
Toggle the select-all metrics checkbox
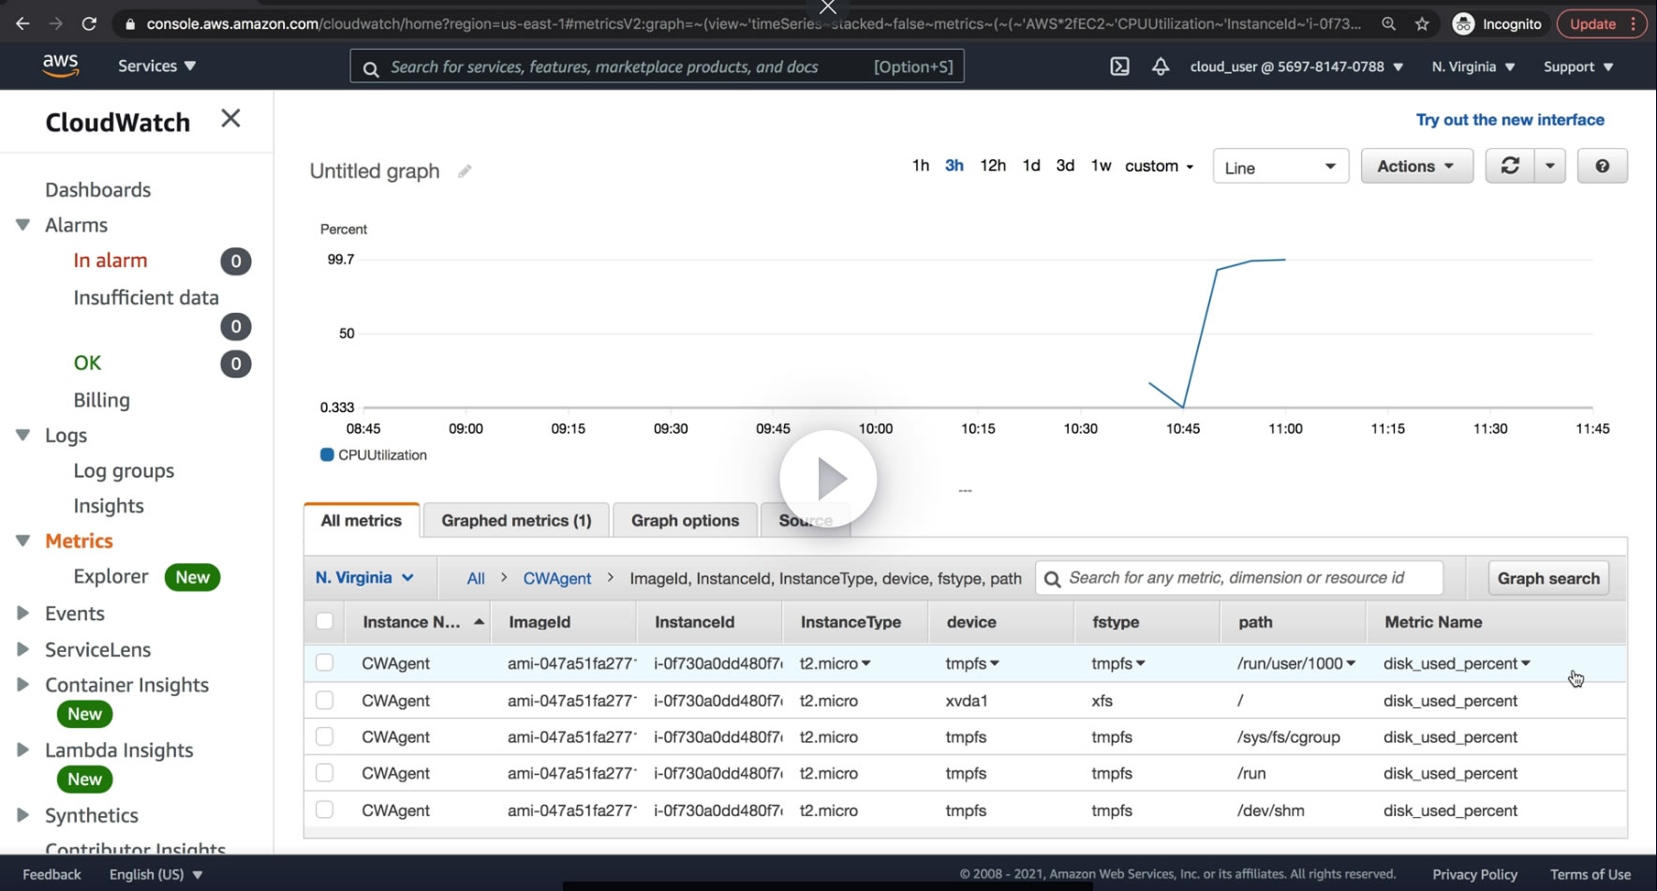(325, 621)
